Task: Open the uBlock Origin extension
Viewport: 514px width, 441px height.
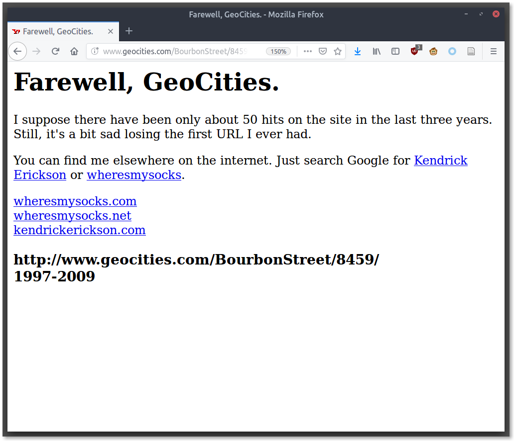Action: pos(414,51)
